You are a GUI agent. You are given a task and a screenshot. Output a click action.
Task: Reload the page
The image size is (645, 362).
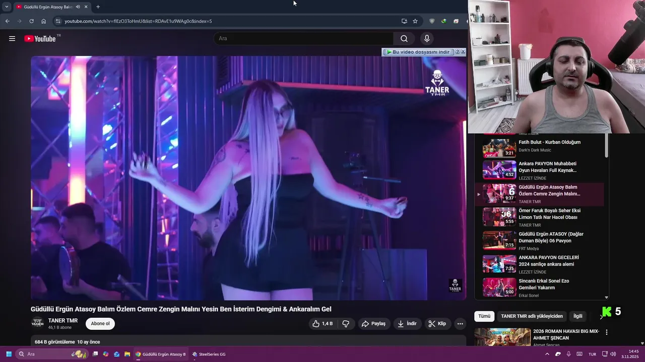click(31, 21)
